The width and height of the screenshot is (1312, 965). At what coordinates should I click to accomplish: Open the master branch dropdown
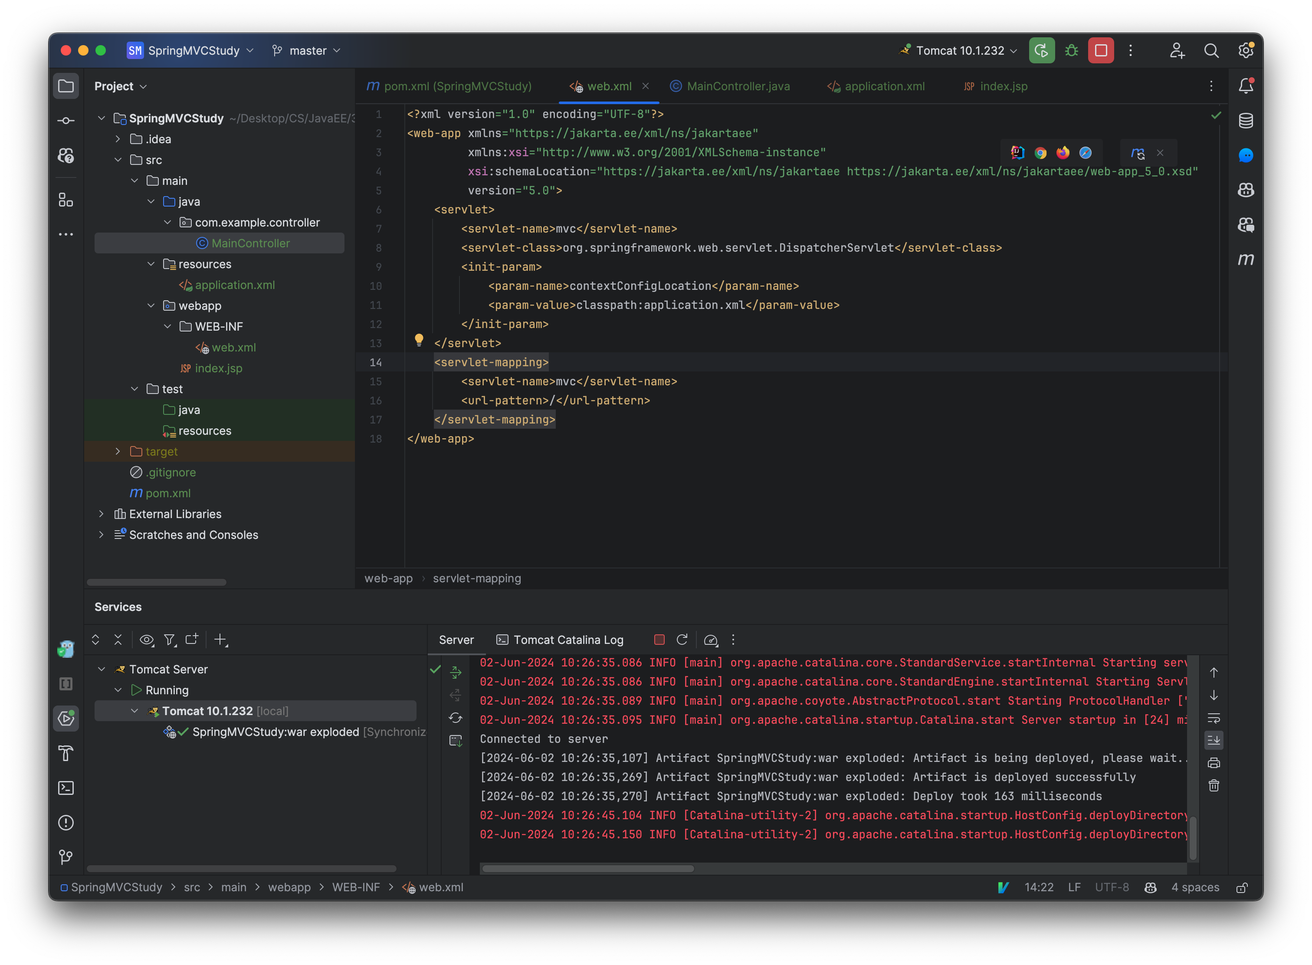(306, 50)
